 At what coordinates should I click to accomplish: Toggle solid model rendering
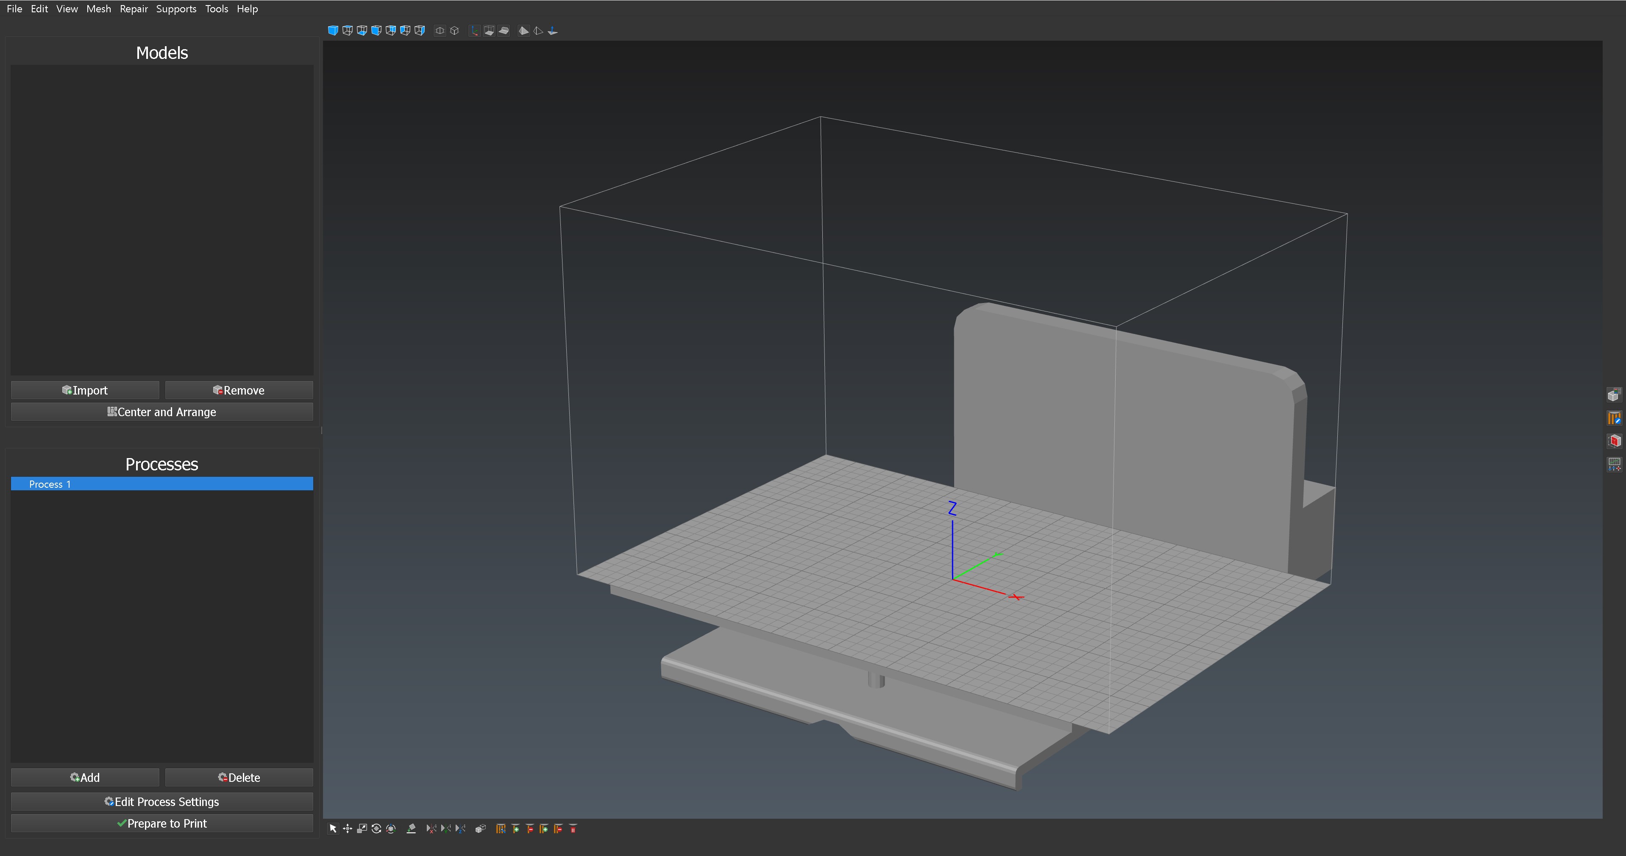524,31
